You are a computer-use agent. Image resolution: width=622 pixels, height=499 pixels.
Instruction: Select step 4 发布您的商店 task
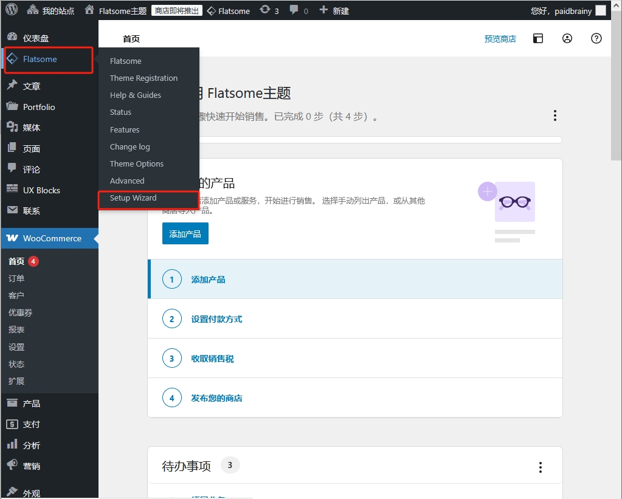(355, 397)
